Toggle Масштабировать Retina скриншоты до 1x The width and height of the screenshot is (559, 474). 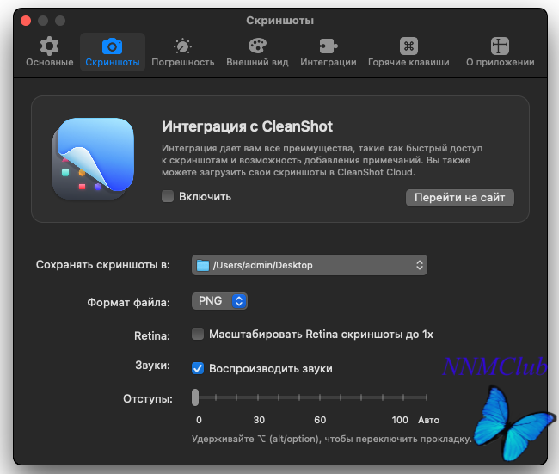pos(198,334)
